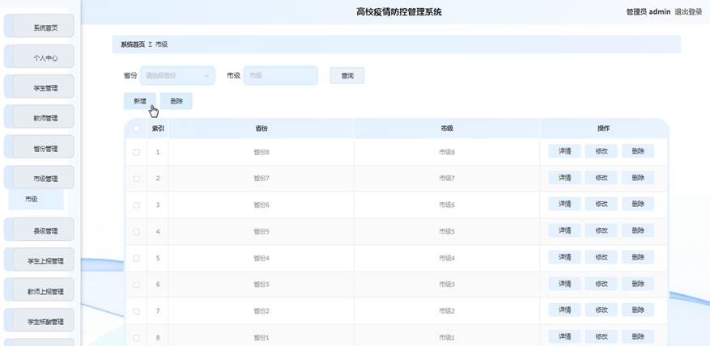Click the 省份 column header
710x346 pixels.
coord(261,129)
